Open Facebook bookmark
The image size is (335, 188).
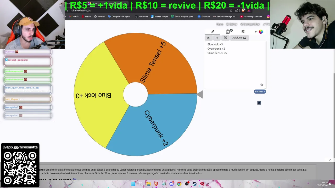(204, 16)
